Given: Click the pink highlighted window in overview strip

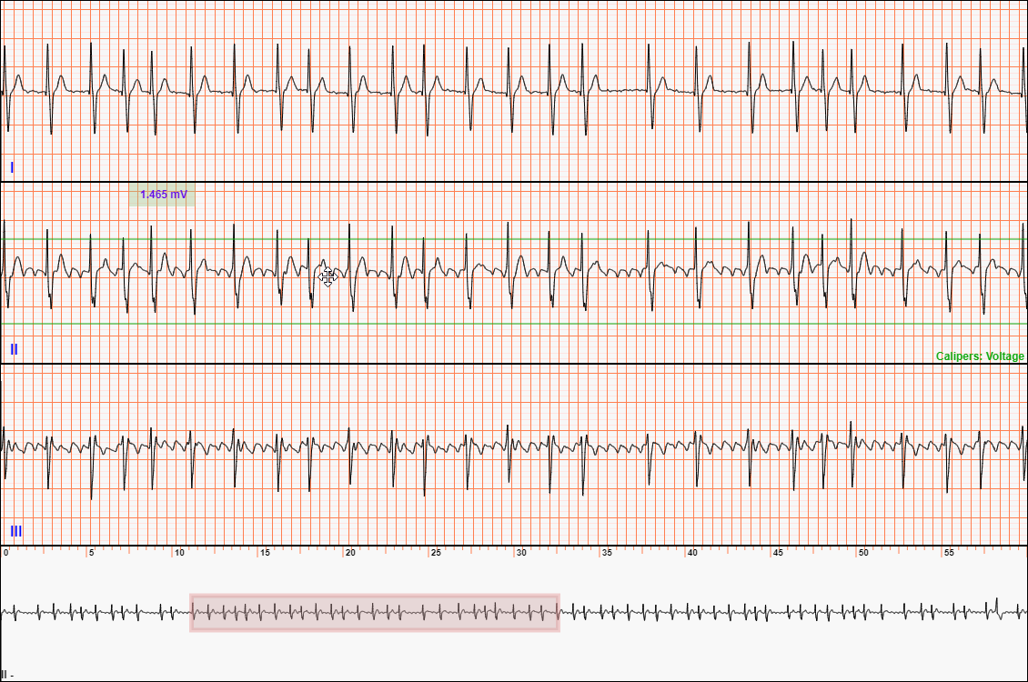Looking at the screenshot, I should click(375, 613).
